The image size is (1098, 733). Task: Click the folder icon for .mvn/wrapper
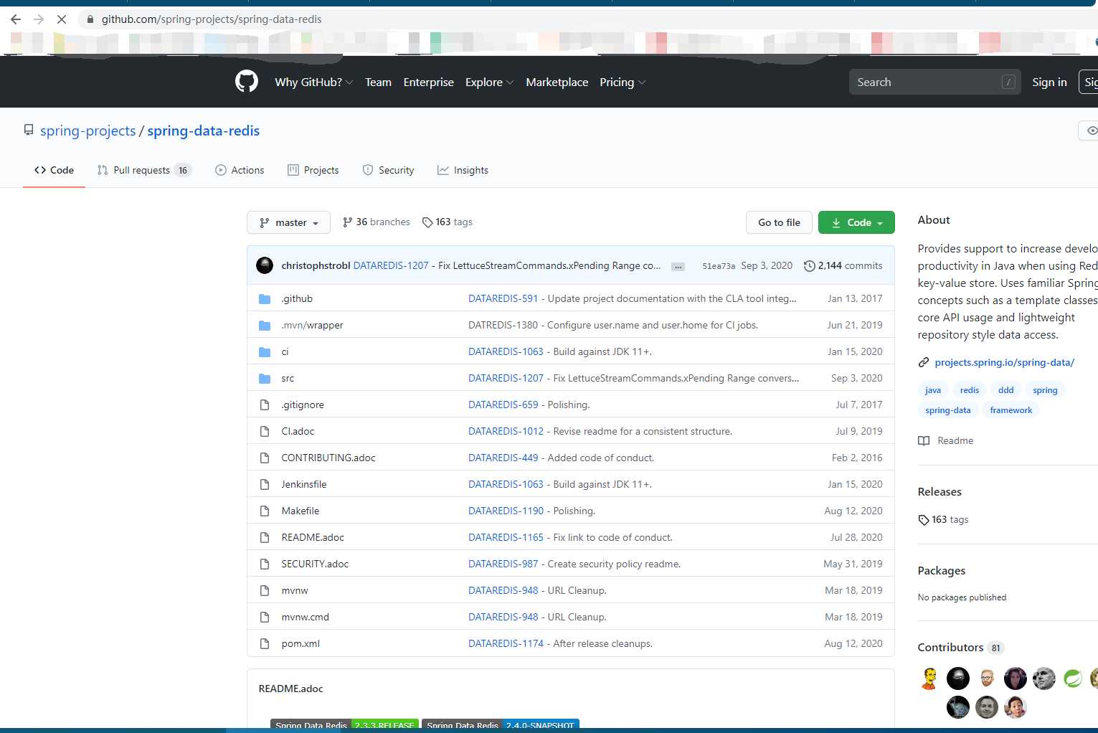pyautogui.click(x=265, y=325)
